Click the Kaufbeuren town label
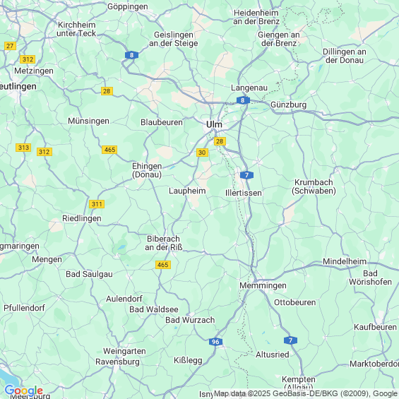 tap(375, 327)
